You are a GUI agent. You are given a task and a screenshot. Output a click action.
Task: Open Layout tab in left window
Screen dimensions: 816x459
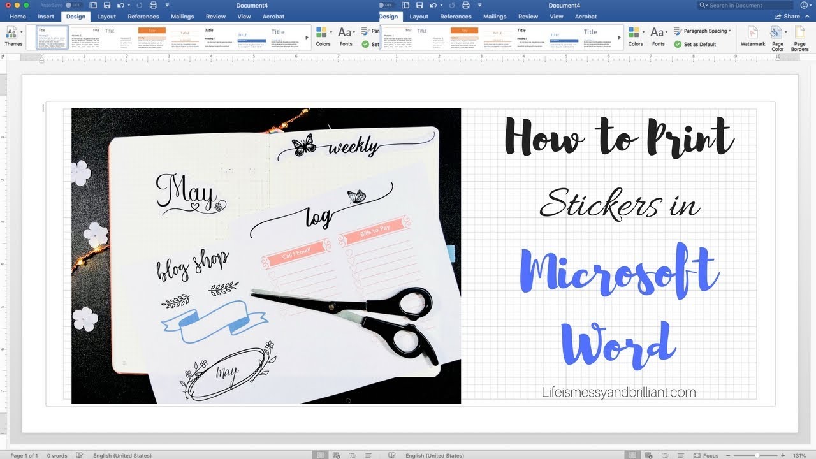pyautogui.click(x=106, y=17)
